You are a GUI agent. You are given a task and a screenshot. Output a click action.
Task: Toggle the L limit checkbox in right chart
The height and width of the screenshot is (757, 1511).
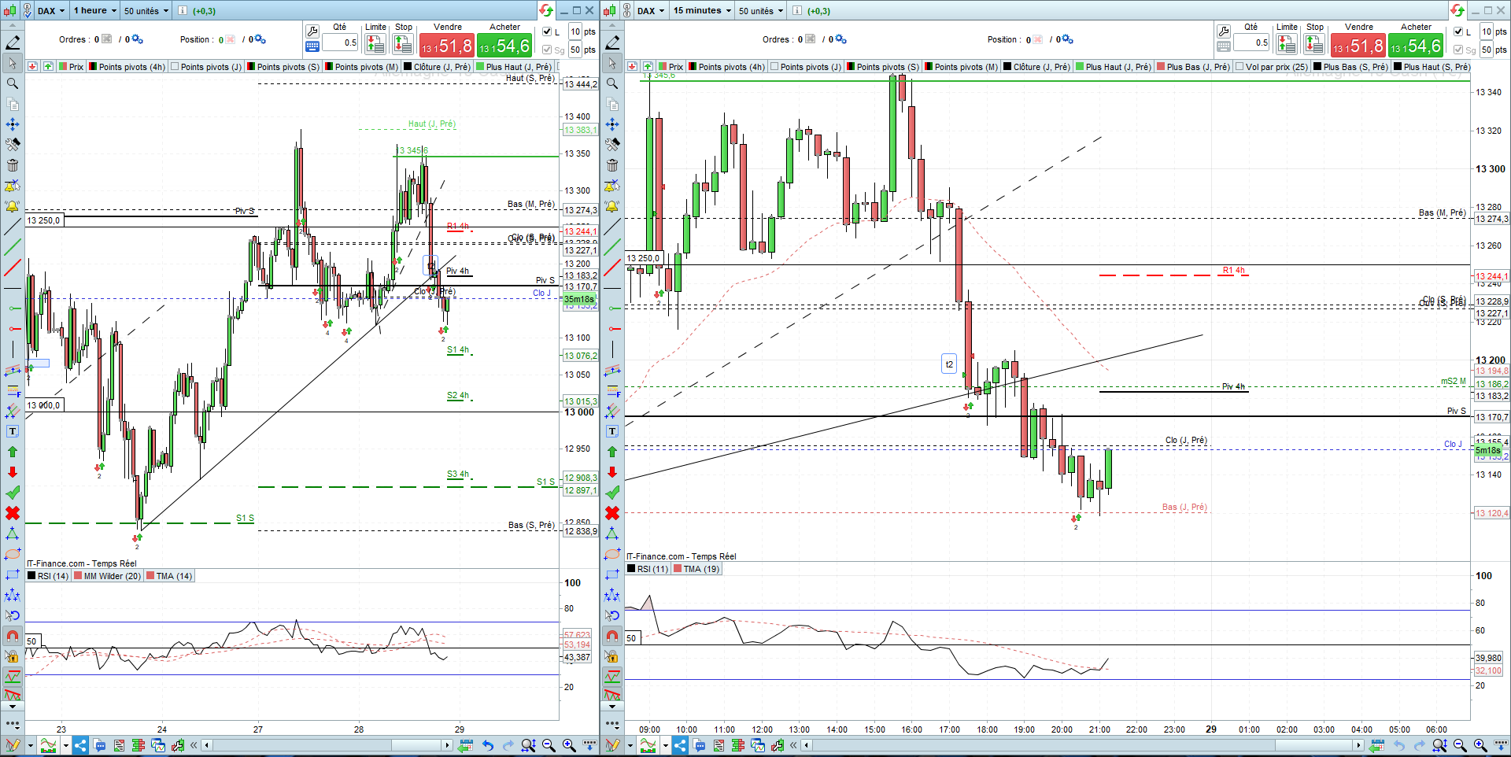(x=1459, y=31)
